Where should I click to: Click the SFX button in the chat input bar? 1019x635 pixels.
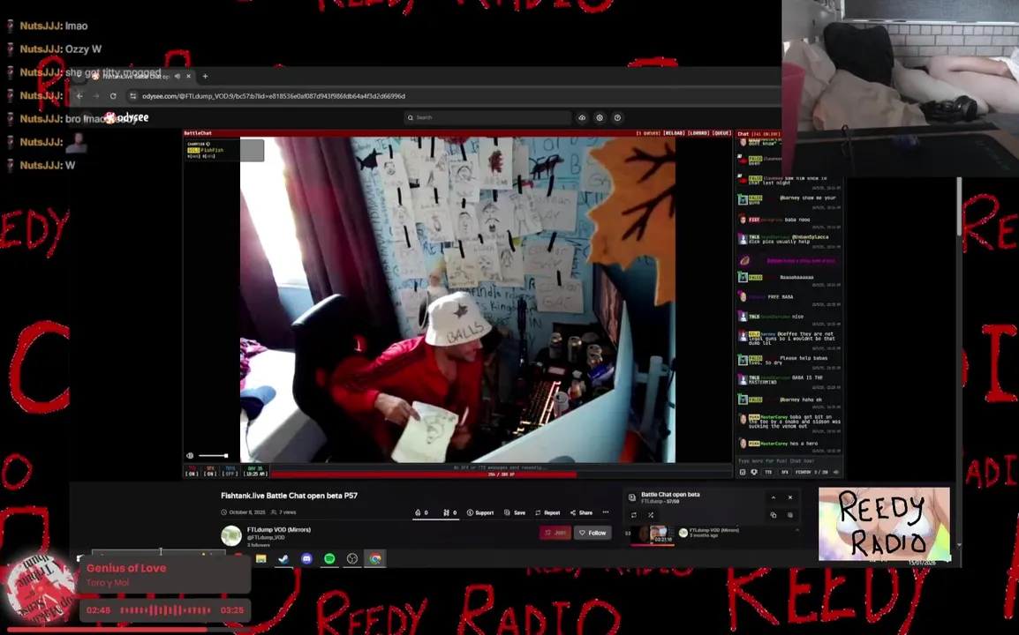784,472
